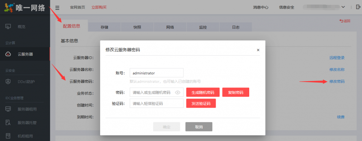Viewport: 362px width, 141px height.
Task: Click the 服务器租用 server icon
Action: pyautogui.click(x=8, y=109)
